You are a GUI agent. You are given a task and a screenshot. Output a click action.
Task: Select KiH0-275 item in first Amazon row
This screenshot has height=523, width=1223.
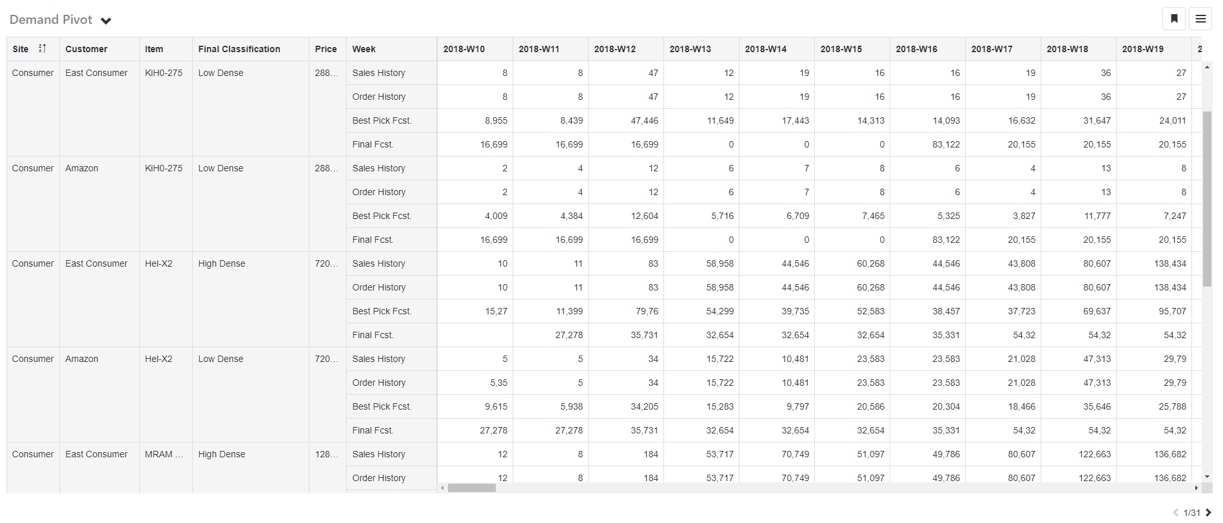point(164,168)
